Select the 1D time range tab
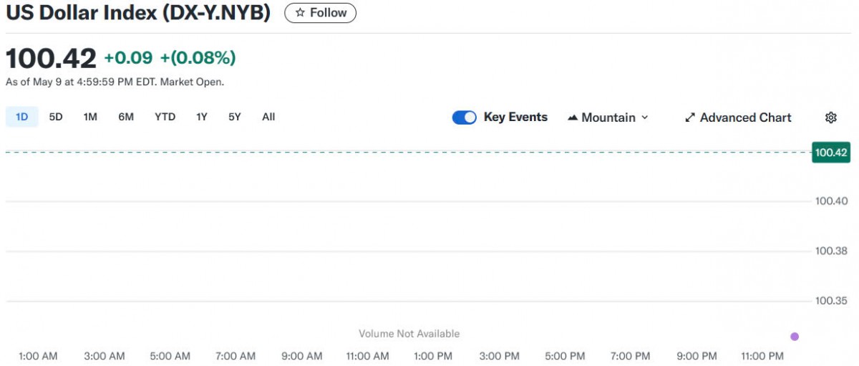This screenshot has width=859, height=366. click(22, 117)
